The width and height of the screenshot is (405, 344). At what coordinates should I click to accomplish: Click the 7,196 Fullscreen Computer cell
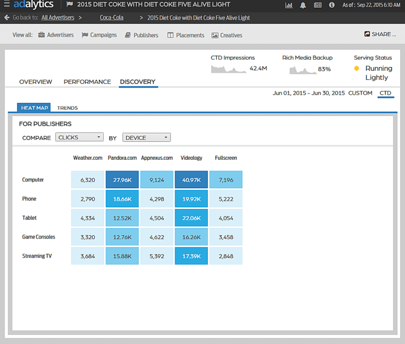click(x=226, y=179)
